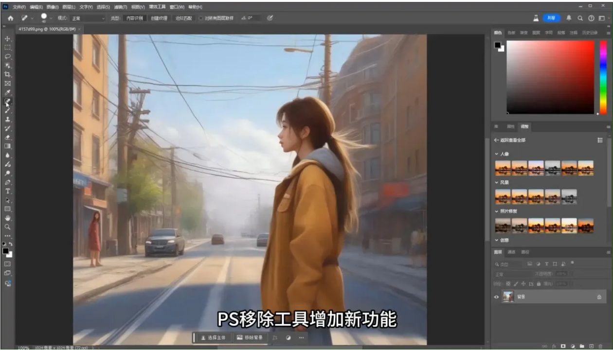Select the Clone Stamp tool

point(7,119)
